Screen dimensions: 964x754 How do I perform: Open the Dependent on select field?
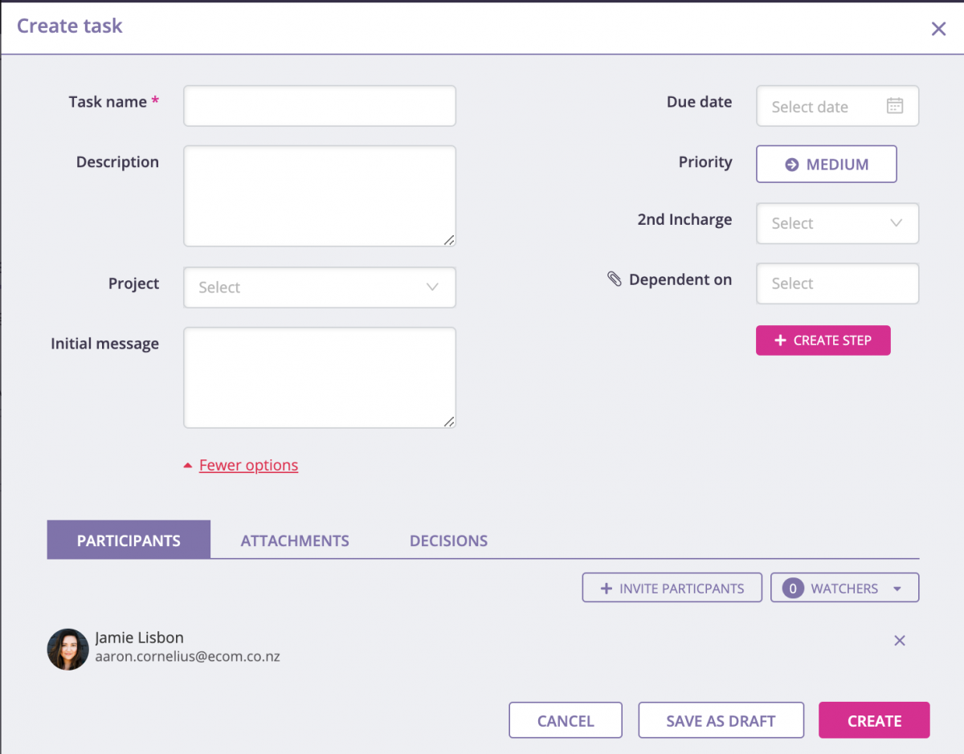coord(837,283)
